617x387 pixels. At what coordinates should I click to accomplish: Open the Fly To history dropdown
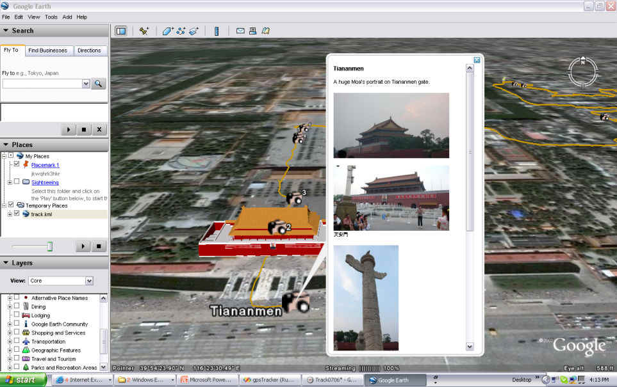(86, 84)
